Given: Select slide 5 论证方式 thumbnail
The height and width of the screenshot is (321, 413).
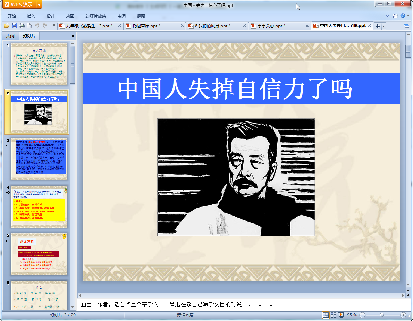Looking at the screenshot, I should click(39, 254).
